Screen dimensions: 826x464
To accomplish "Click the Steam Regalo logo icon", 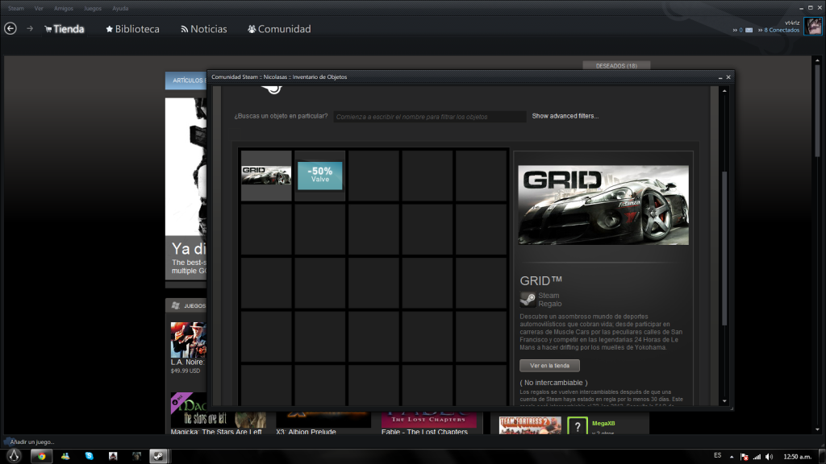I will [x=528, y=300].
